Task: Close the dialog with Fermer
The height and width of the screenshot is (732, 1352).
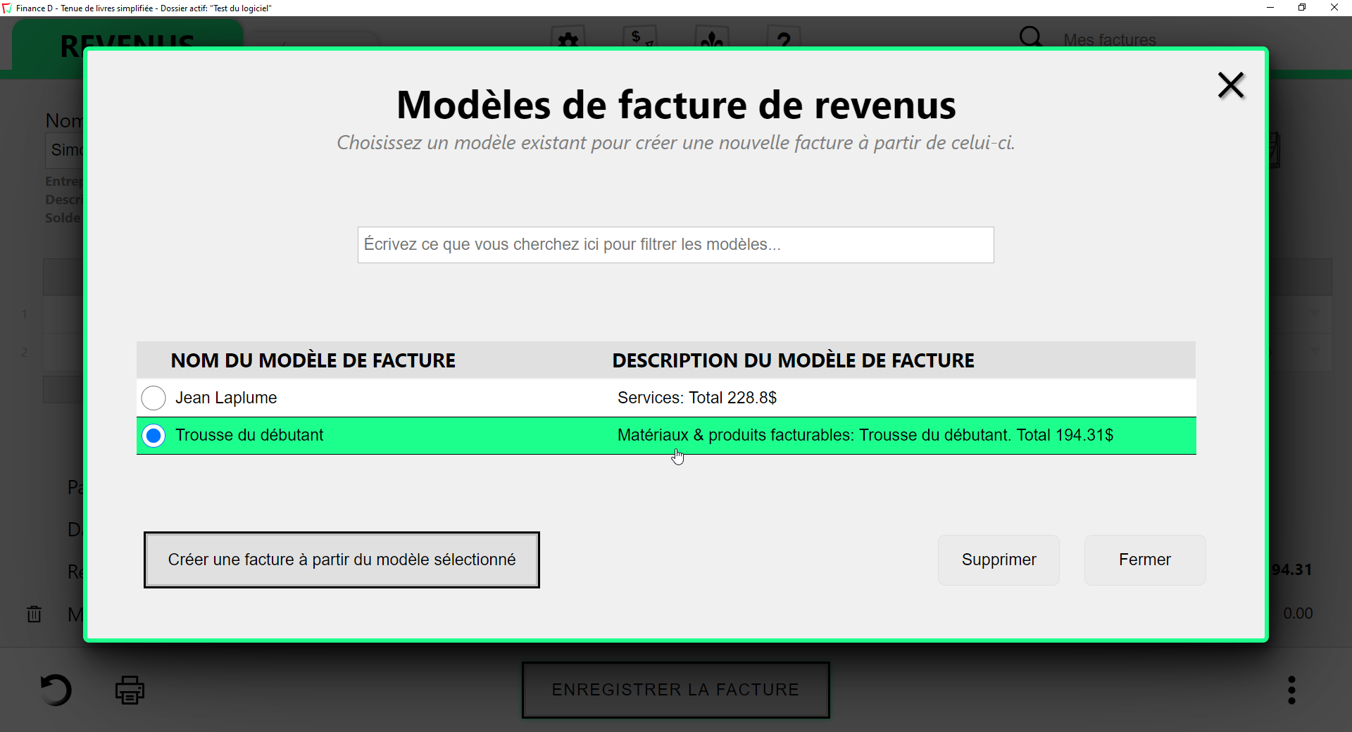Action: click(x=1144, y=560)
